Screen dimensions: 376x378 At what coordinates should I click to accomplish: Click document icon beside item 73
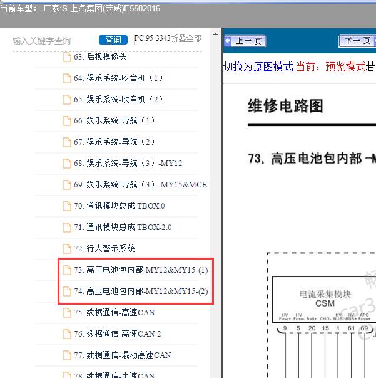click(x=67, y=270)
